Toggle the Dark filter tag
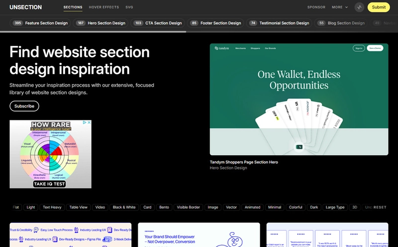The width and height of the screenshot is (398, 247). coord(314,207)
